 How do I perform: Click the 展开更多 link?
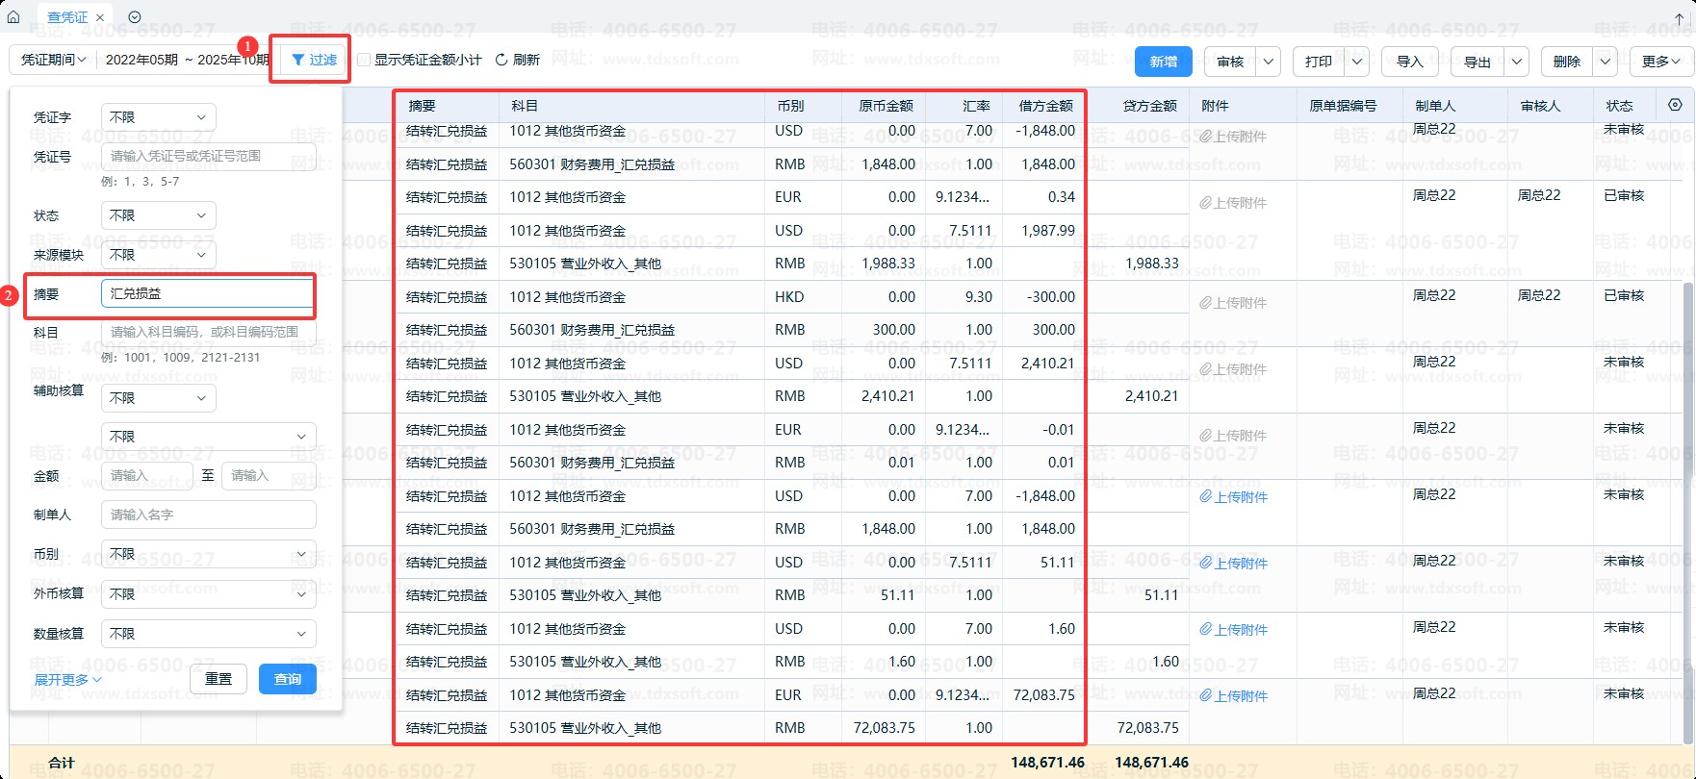tap(67, 680)
